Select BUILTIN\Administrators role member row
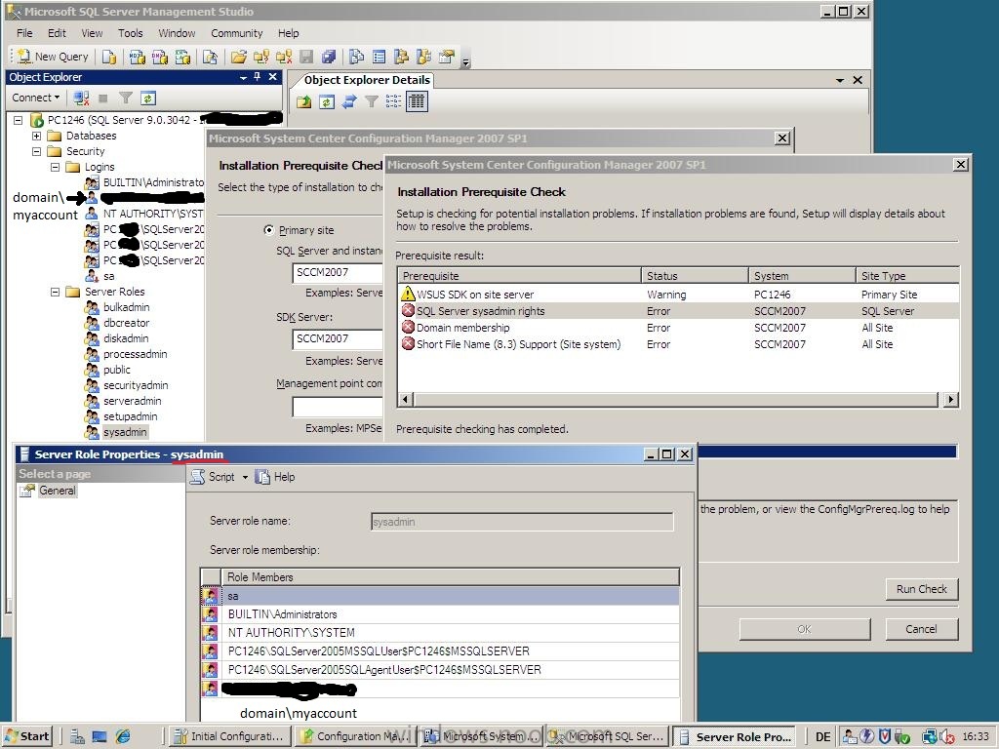The image size is (999, 749). pyautogui.click(x=440, y=614)
